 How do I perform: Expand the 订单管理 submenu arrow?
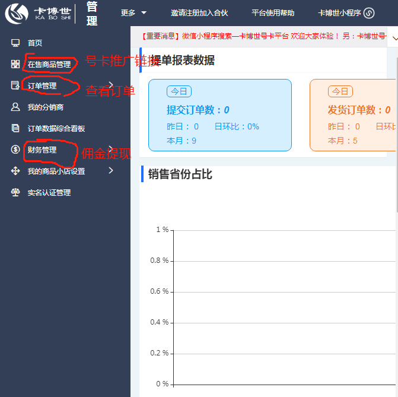click(x=111, y=85)
